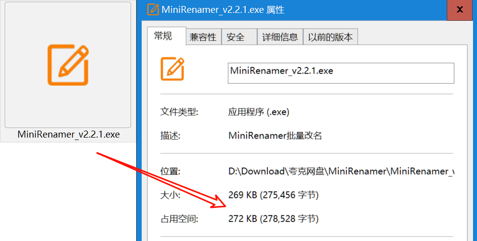The height and width of the screenshot is (241, 477).
Task: Click the file name field in properties
Action: click(341, 73)
